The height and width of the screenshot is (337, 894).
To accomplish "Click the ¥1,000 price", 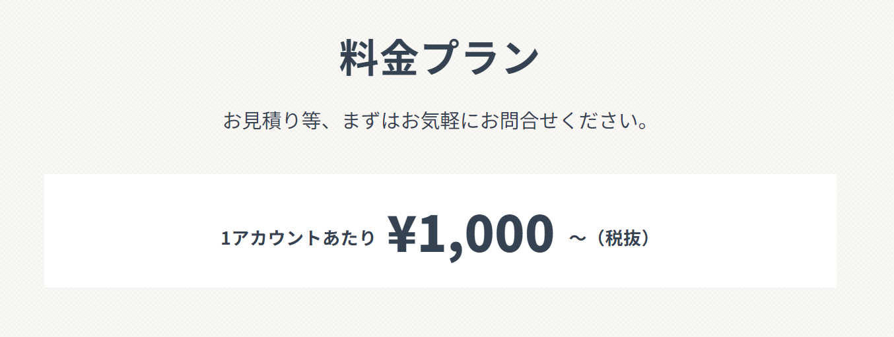I will point(470,235).
